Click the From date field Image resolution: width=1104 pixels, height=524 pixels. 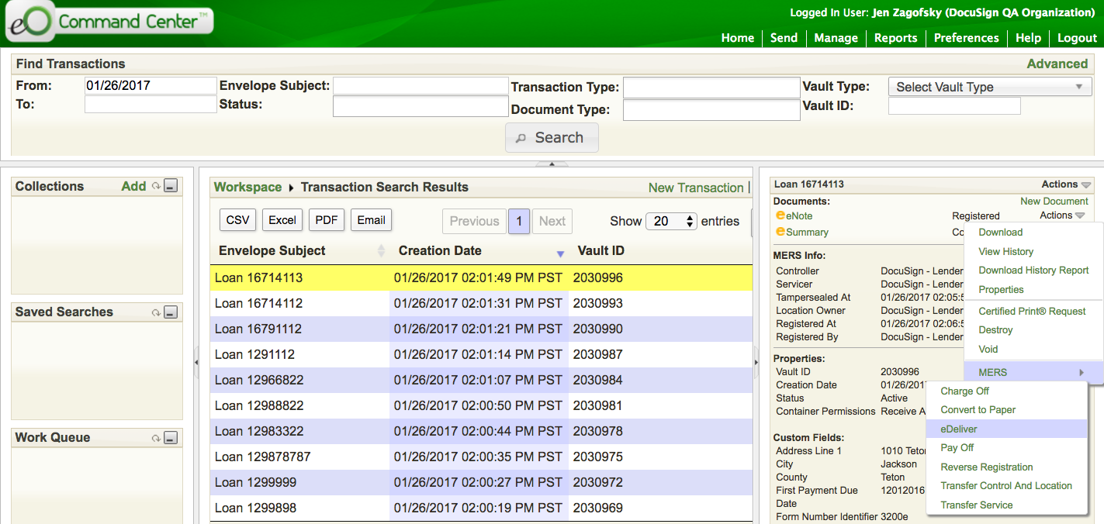tap(151, 85)
